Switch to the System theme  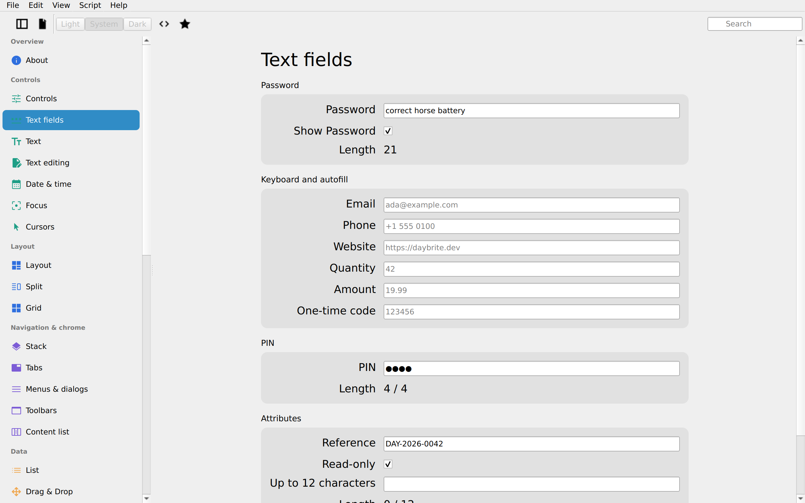pos(104,24)
